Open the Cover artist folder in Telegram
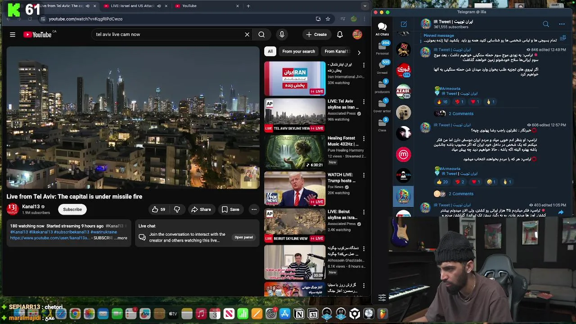 pos(382,106)
